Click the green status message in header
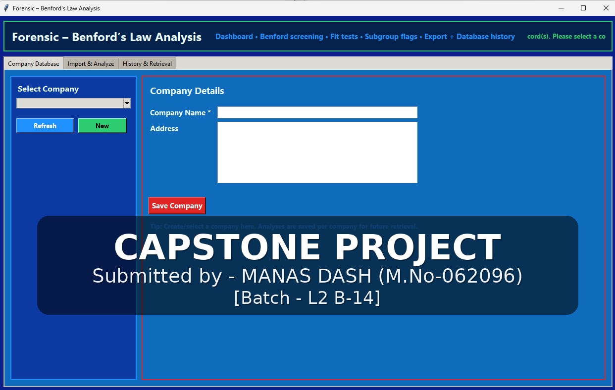Viewport: 615px width, 390px height. [x=566, y=37]
